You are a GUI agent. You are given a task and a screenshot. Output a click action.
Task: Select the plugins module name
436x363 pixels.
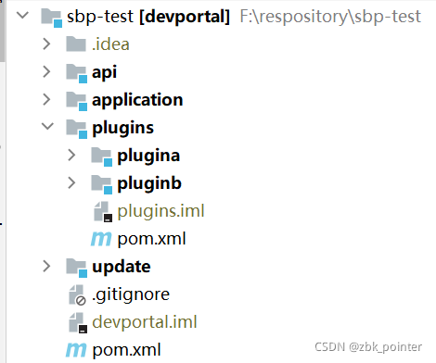click(x=122, y=129)
